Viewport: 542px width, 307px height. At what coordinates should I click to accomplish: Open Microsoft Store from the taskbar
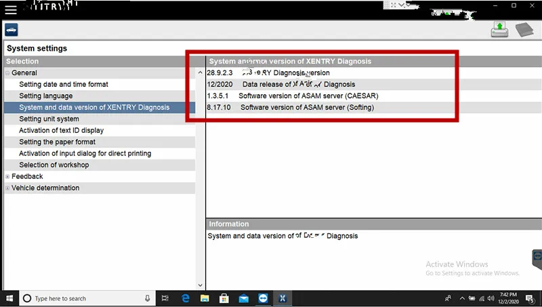pos(224,298)
